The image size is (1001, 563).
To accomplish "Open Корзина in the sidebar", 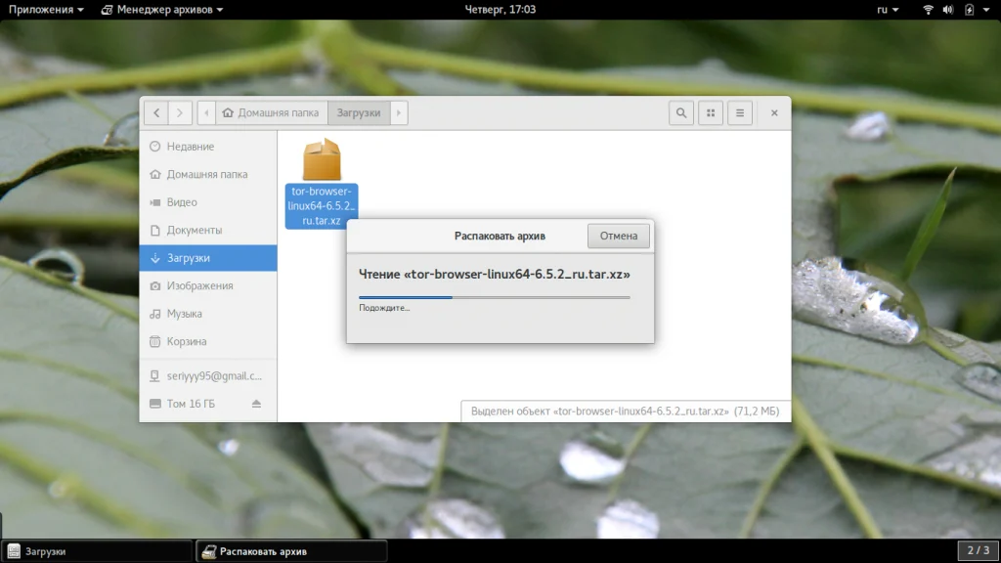I will 208,341.
